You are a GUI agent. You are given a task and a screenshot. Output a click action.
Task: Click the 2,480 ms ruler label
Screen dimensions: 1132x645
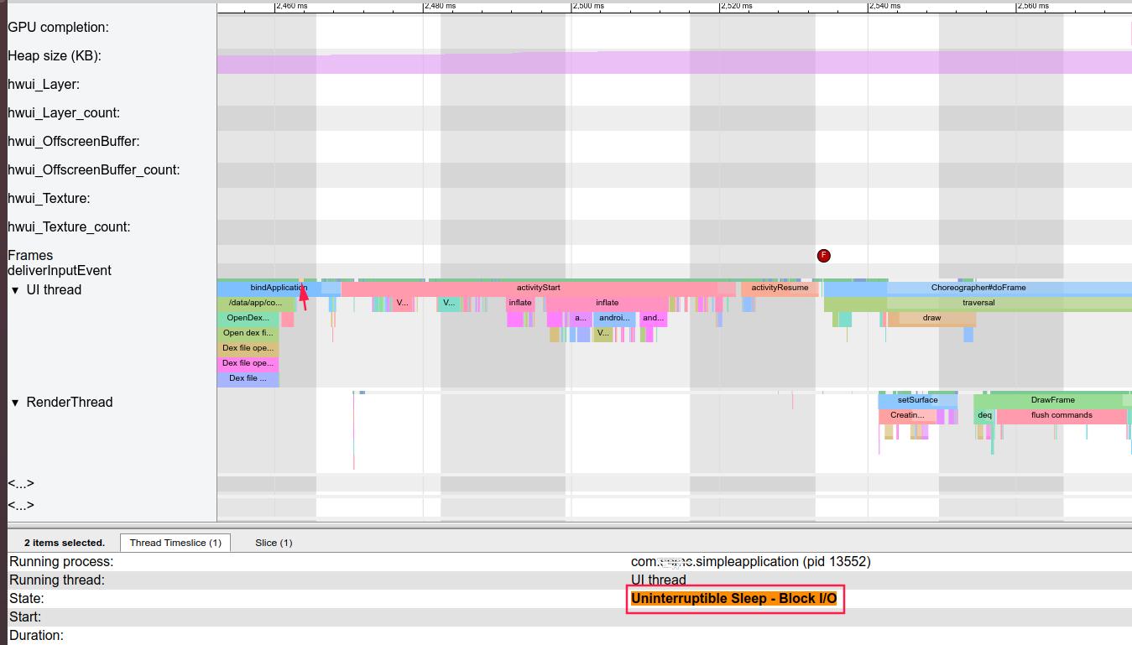[441, 6]
